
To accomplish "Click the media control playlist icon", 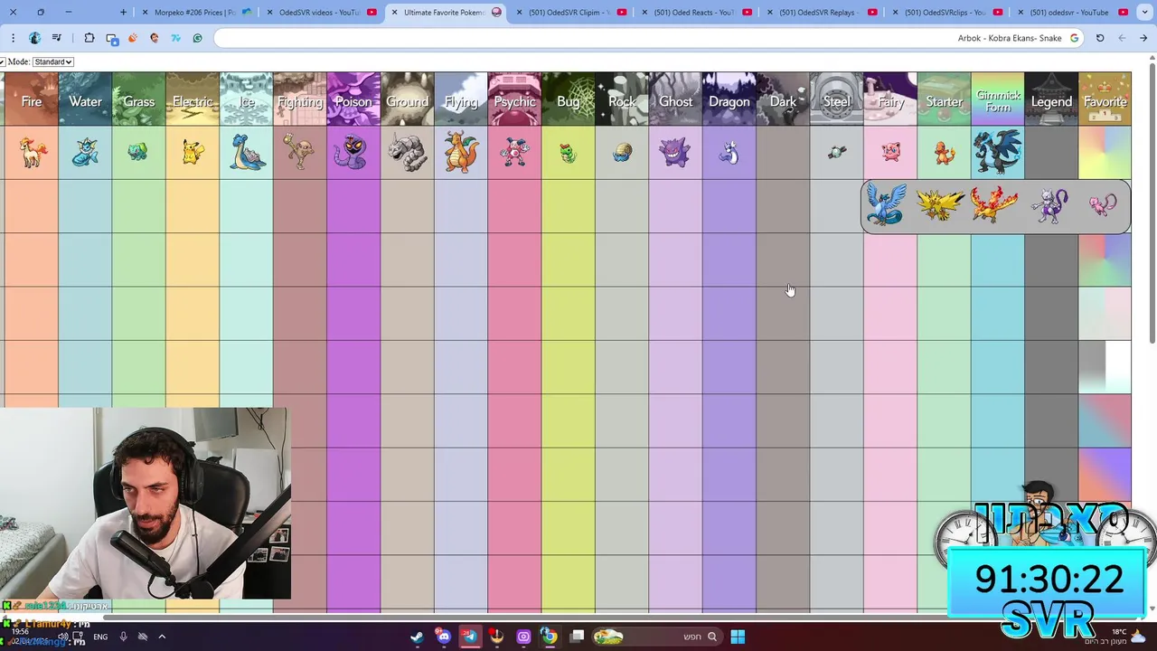I will [56, 38].
